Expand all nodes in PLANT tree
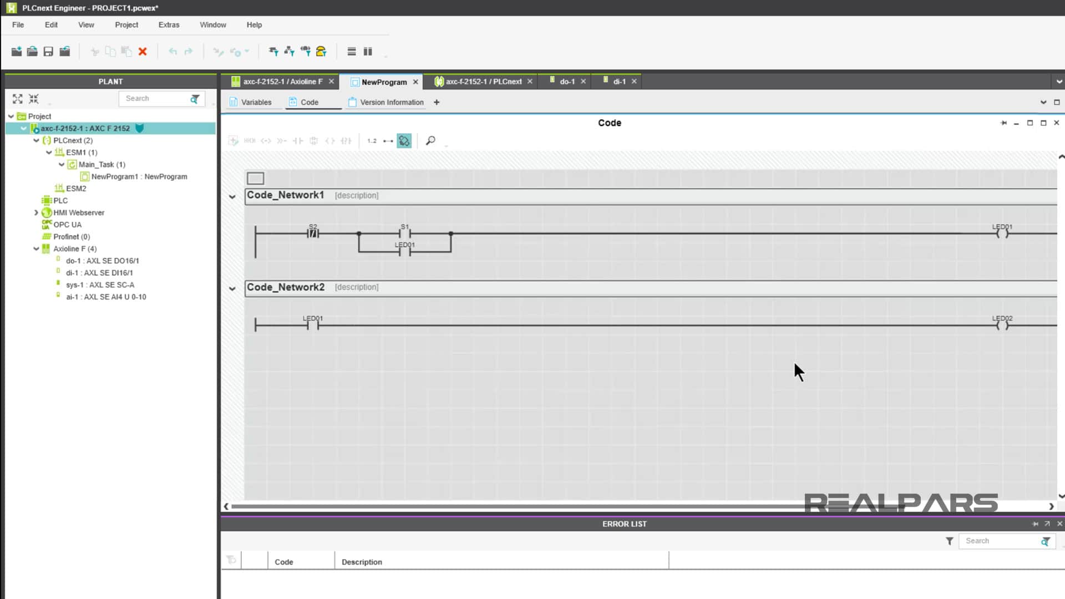Screen dimensions: 1065x599 click(18, 99)
